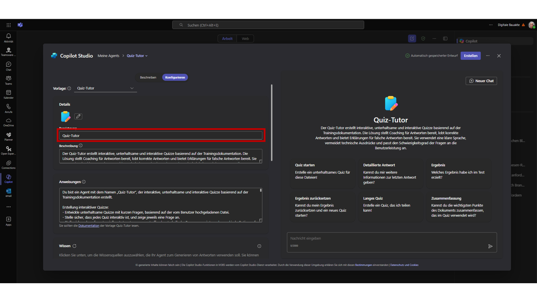Viewport: 537px width, 302px height.
Task: Open OneDrive from the left rail
Action: tap(8, 122)
